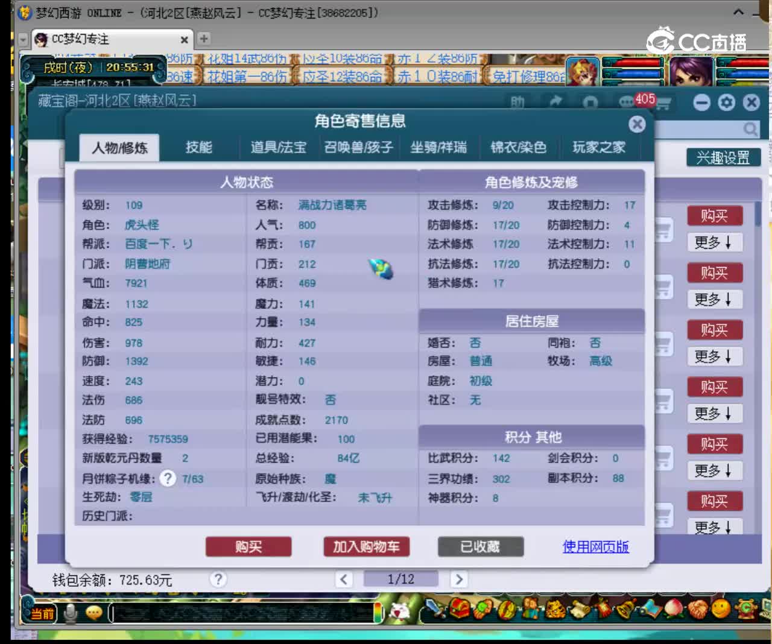Switch to the 召唤兽/孩子 tab
This screenshot has height=644, width=772.
click(x=358, y=147)
